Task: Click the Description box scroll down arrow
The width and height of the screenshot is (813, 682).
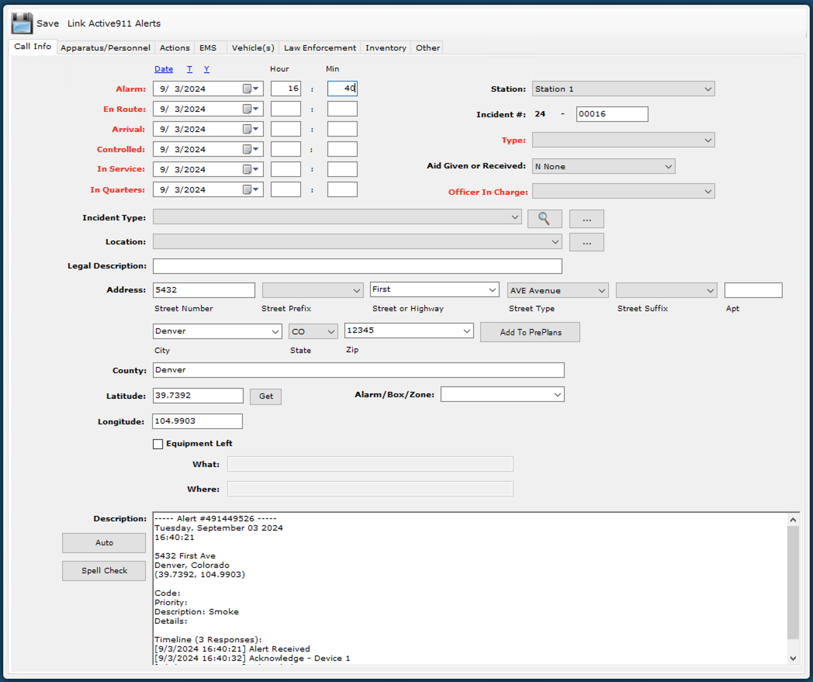Action: (x=793, y=658)
